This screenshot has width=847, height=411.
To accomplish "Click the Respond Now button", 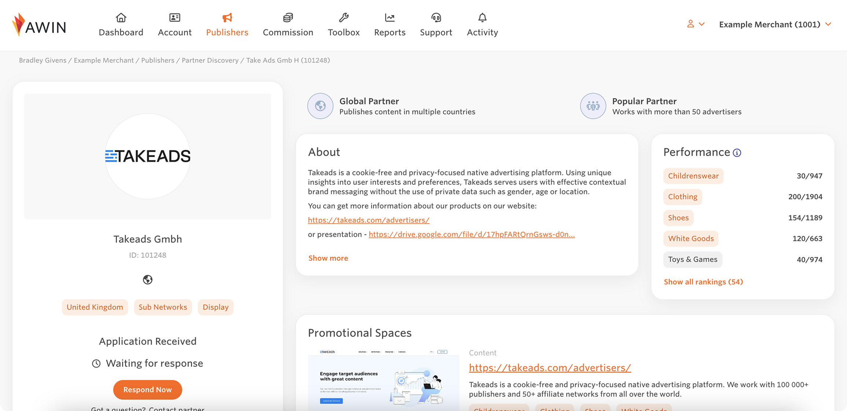I will point(147,390).
